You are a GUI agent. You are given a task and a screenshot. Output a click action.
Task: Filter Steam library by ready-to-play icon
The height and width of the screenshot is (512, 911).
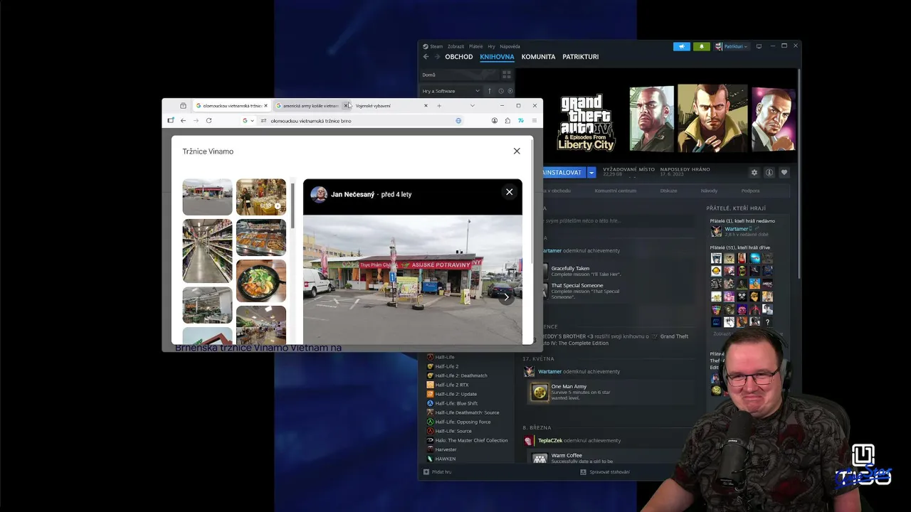[x=510, y=91]
